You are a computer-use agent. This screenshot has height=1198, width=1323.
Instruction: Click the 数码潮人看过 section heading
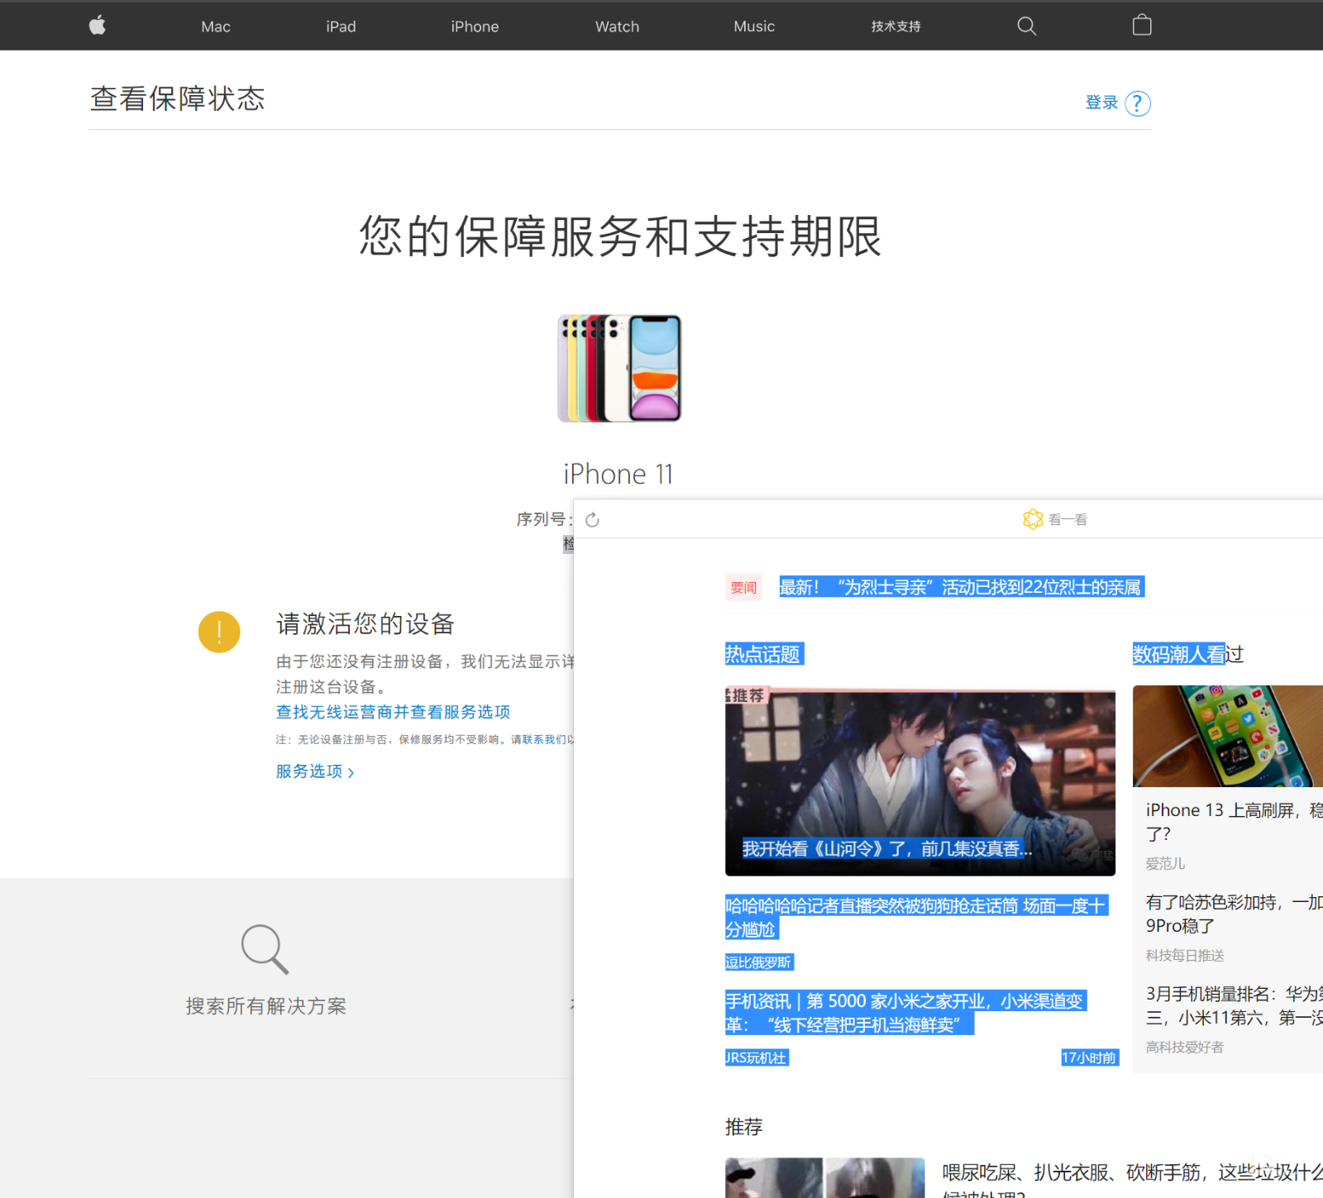(1188, 655)
